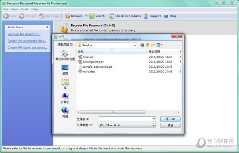Open the file name dropdown arrow
Screen dimensions: 239x153
154,119
